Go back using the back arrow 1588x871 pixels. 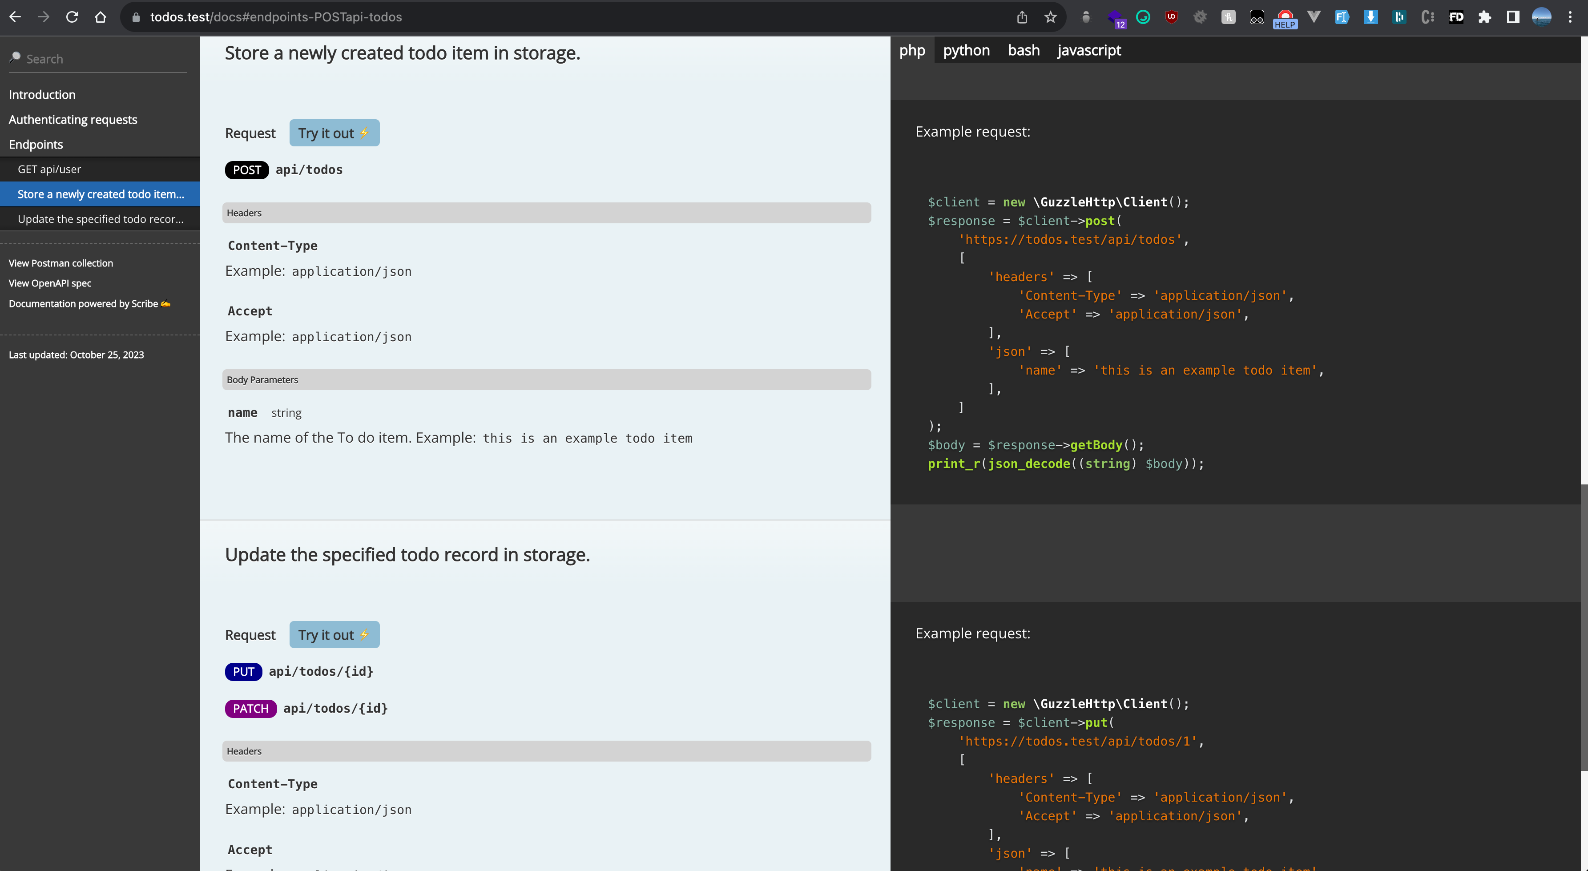(15, 16)
